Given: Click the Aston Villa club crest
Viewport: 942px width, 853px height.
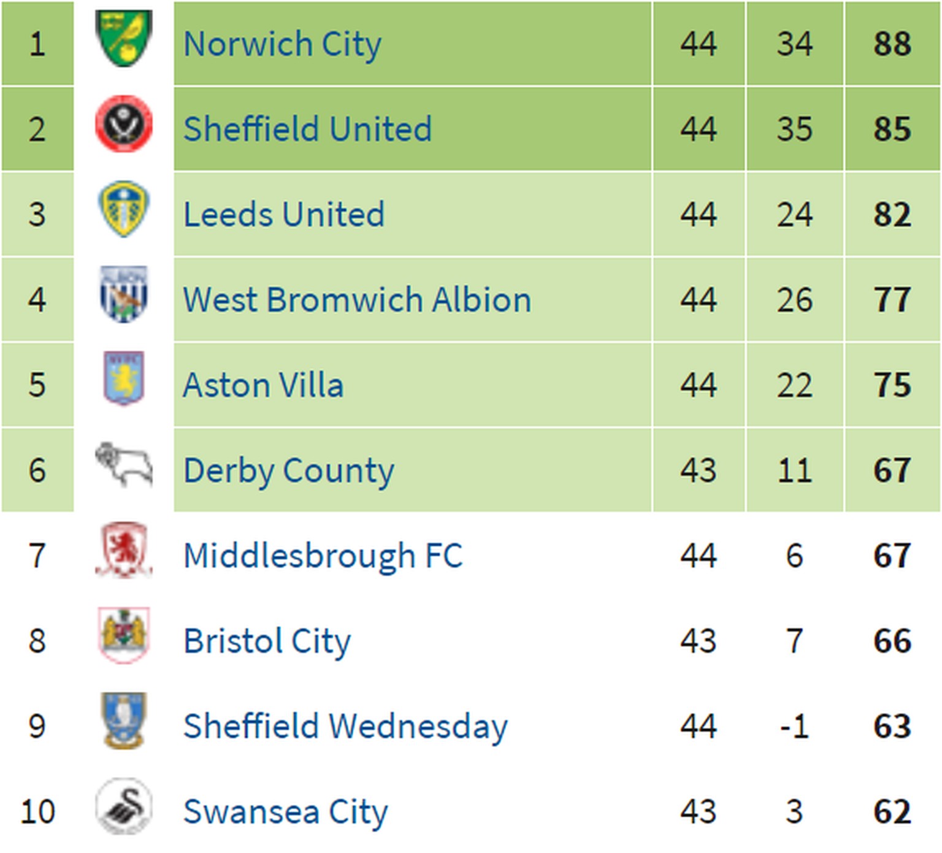Looking at the screenshot, I should pyautogui.click(x=124, y=379).
